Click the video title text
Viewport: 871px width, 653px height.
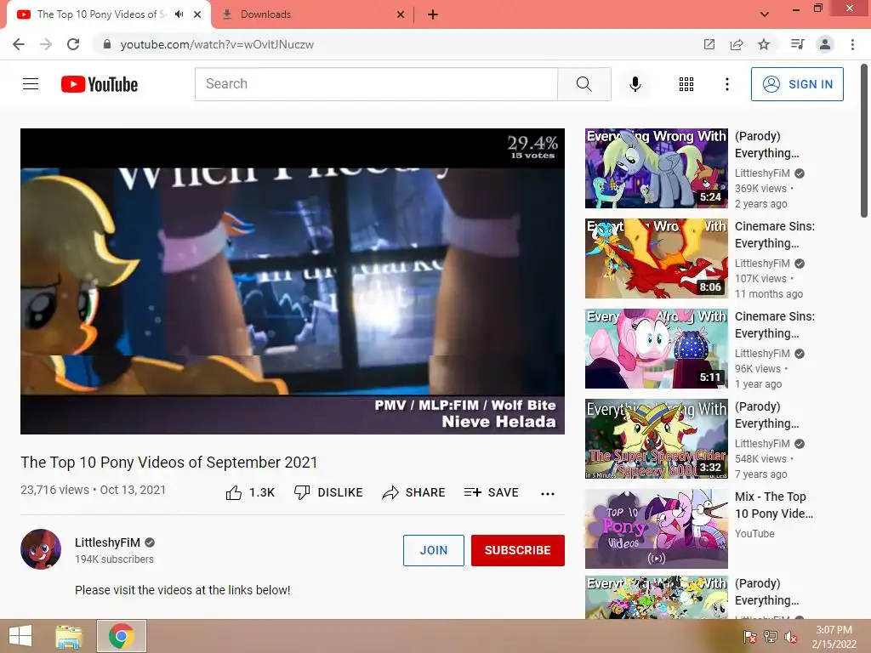169,463
